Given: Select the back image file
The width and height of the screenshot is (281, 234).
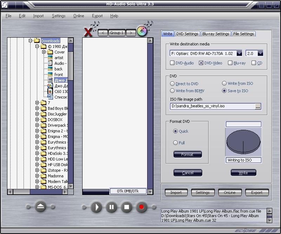Looking at the screenshot, I should click(55, 69).
